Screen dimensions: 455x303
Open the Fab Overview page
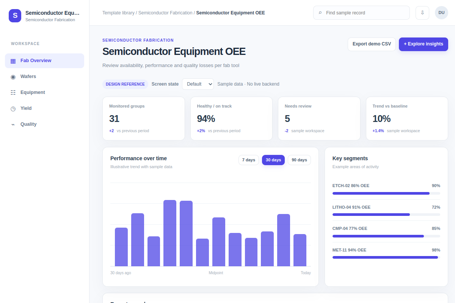pyautogui.click(x=44, y=61)
